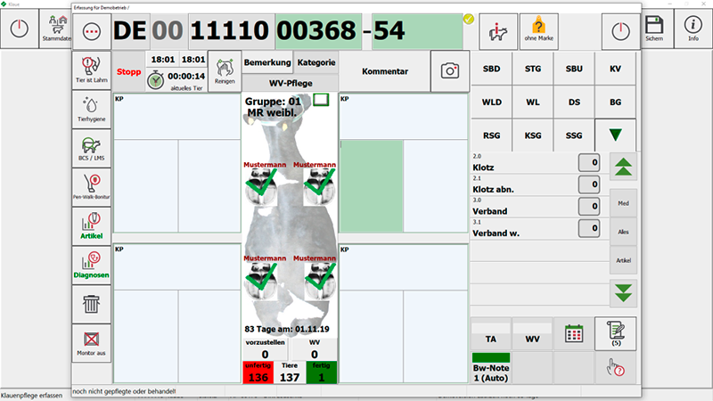The width and height of the screenshot is (713, 401).
Task: Switch to the Kategorie tab
Action: [x=316, y=62]
